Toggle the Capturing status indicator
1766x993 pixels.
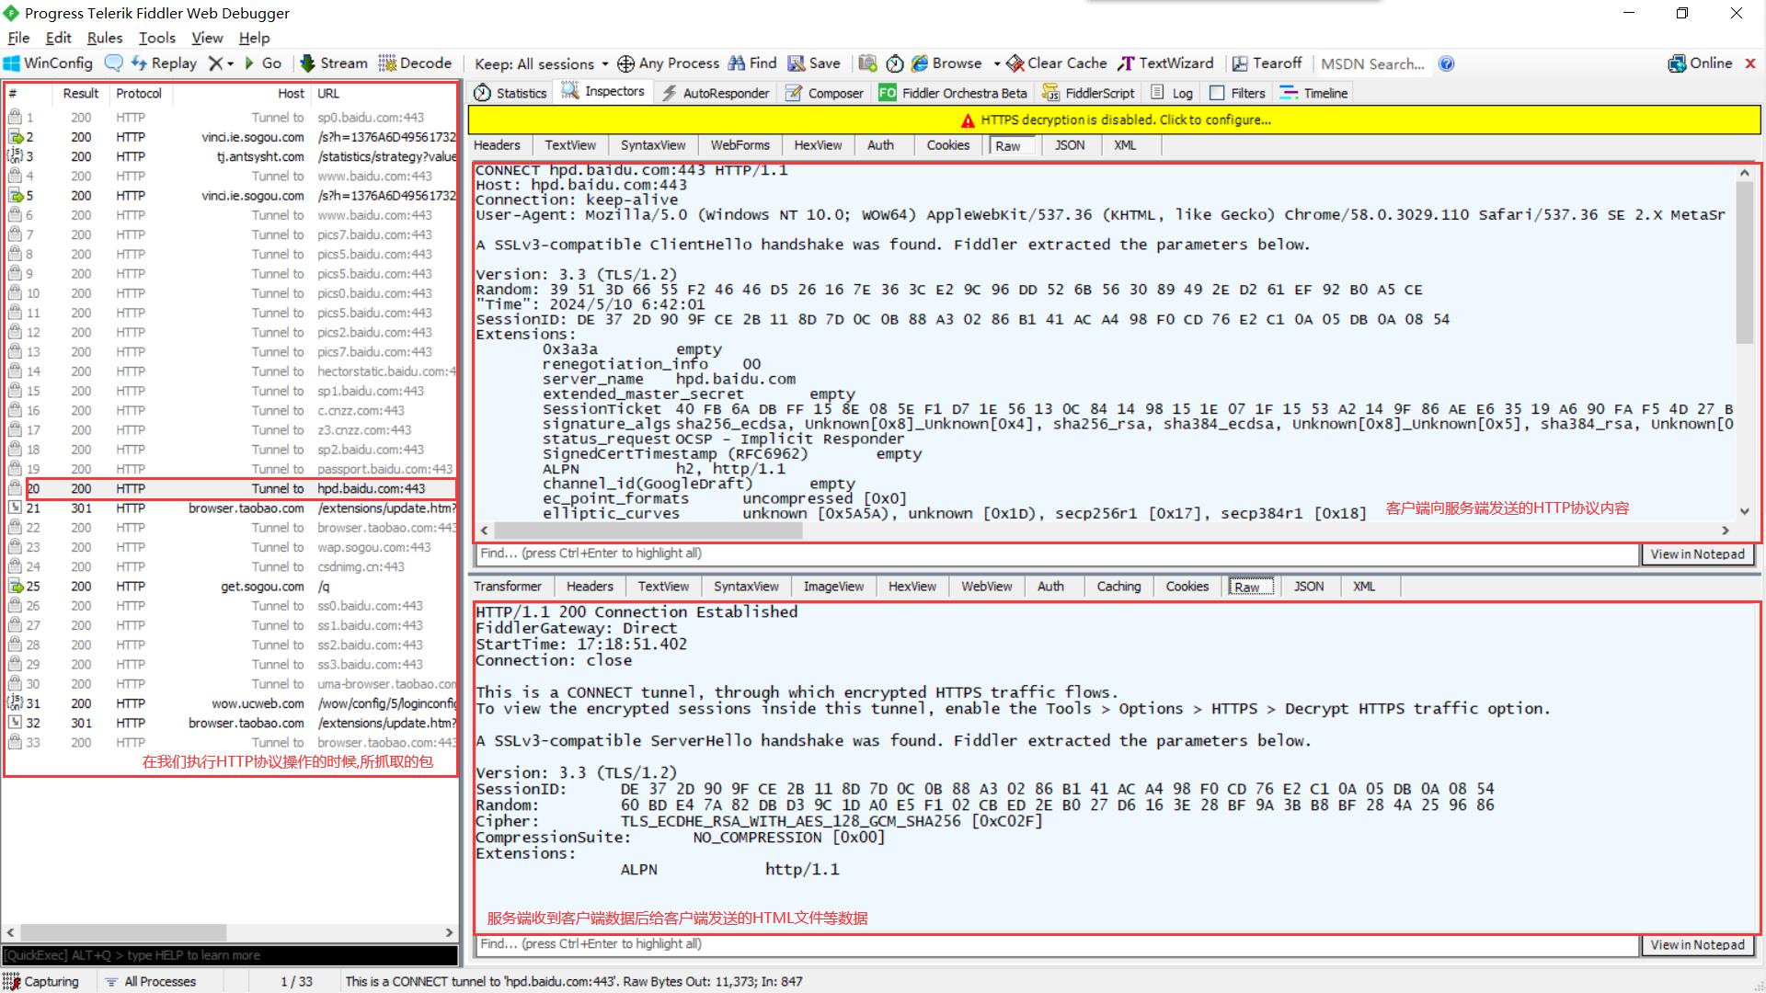tap(42, 982)
